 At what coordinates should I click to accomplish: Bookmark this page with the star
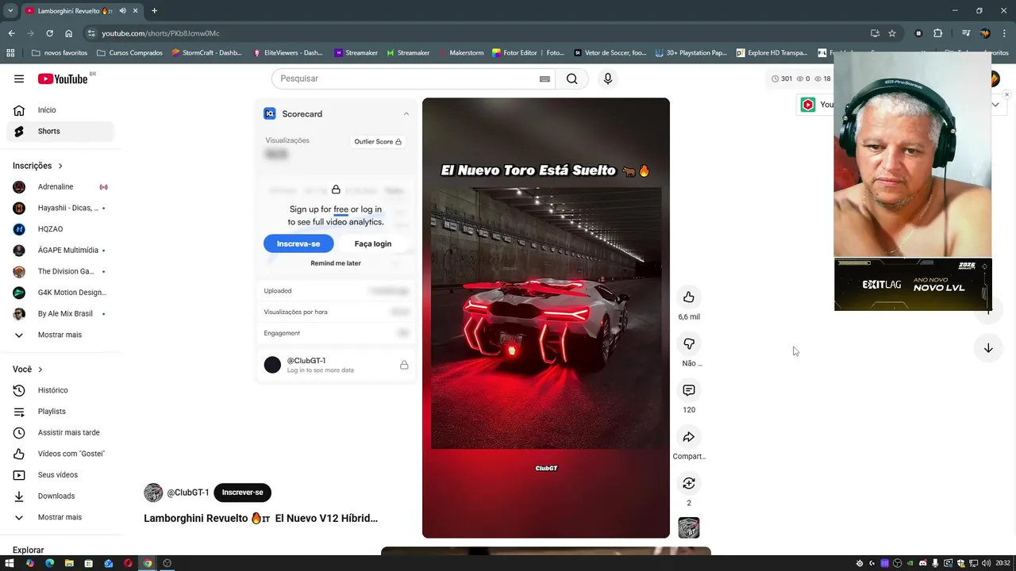[x=892, y=33]
